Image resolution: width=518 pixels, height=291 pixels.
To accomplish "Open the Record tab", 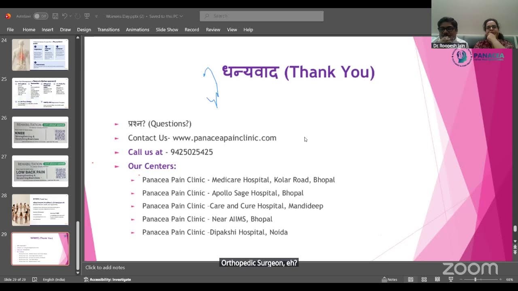I will [192, 30].
